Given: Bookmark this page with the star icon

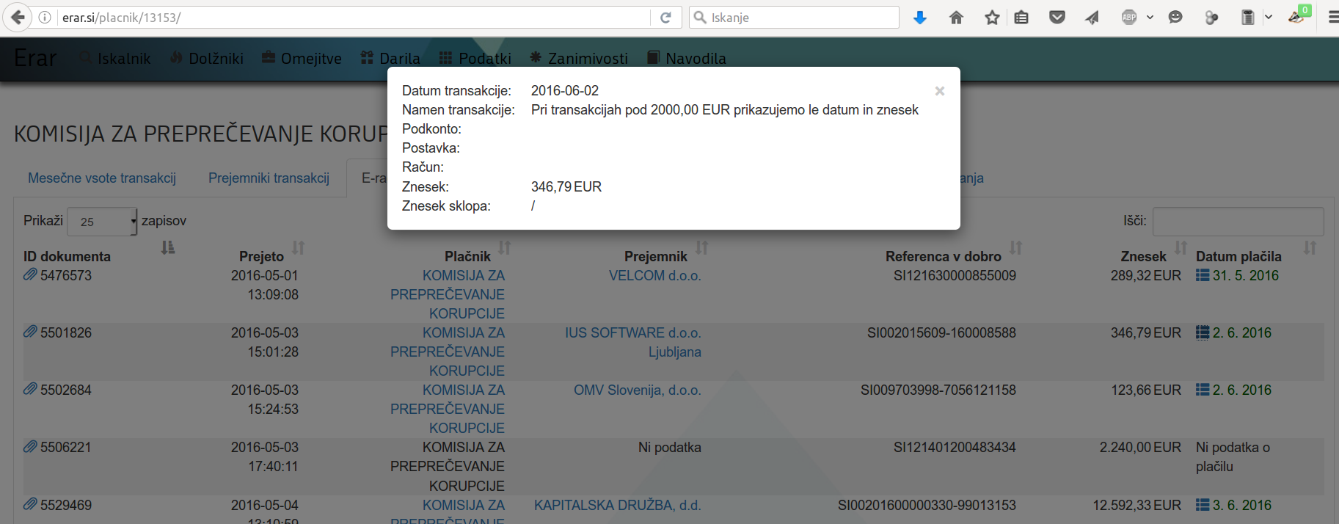Looking at the screenshot, I should pyautogui.click(x=992, y=18).
